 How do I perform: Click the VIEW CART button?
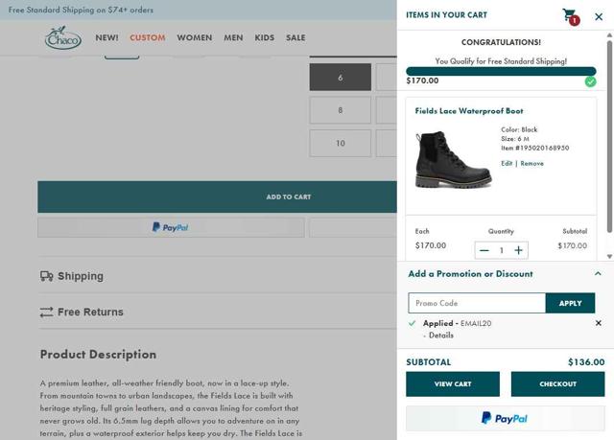click(453, 384)
